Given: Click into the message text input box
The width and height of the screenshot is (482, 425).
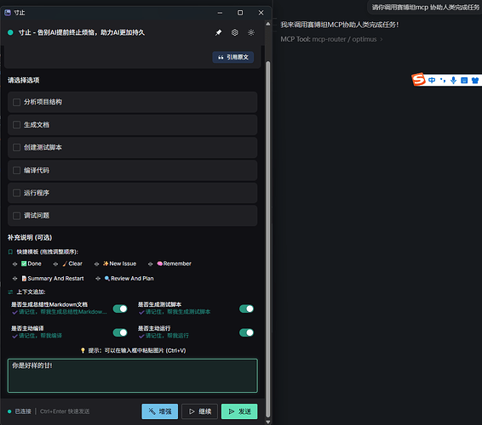Looking at the screenshot, I should pos(133,376).
